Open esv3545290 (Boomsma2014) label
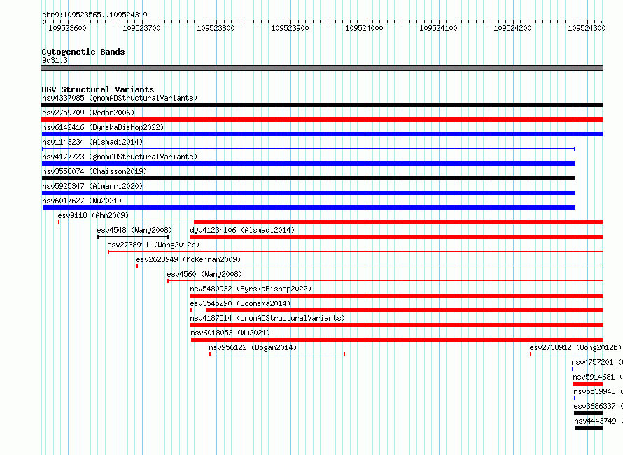The height and width of the screenshot is (455, 623). [240, 303]
